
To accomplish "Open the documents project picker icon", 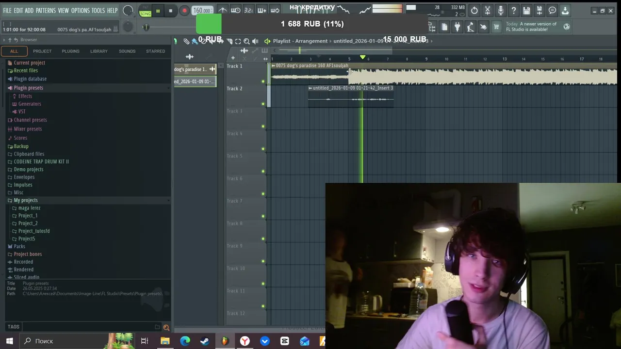I will [444, 27].
